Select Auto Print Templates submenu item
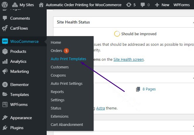The height and width of the screenshot is (135, 194). 68,59
